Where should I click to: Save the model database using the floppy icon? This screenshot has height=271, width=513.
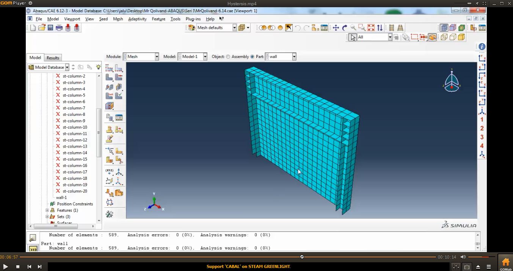50,28
